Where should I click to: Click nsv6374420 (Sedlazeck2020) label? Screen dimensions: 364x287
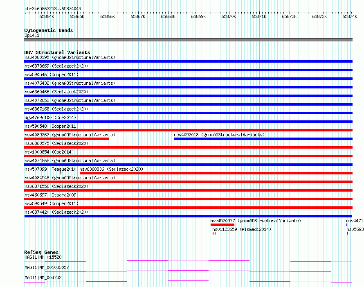56,212
